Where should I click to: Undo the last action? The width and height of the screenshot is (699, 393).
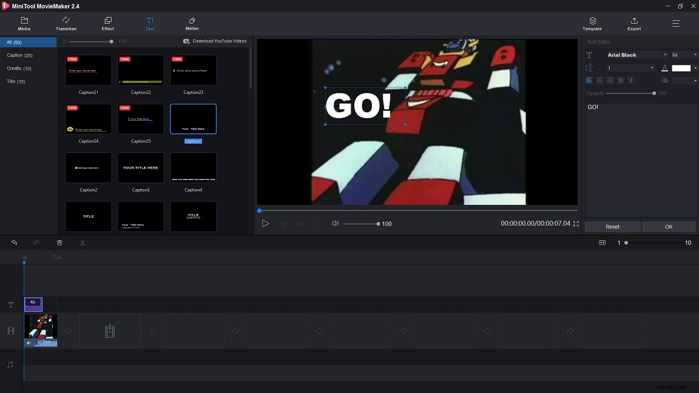14,243
